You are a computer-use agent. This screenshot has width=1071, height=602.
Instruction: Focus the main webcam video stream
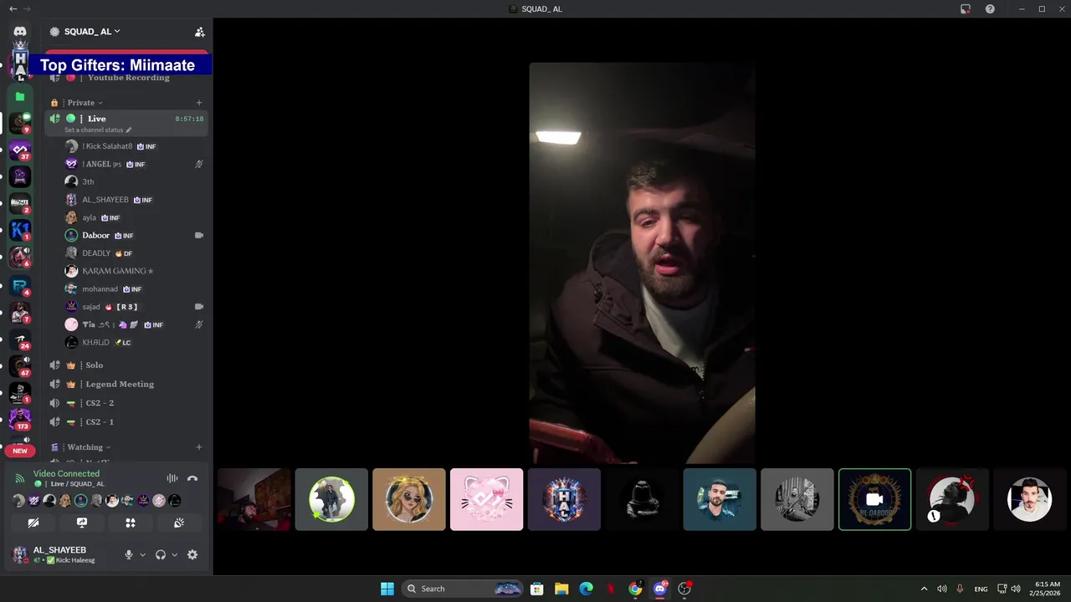(x=642, y=263)
